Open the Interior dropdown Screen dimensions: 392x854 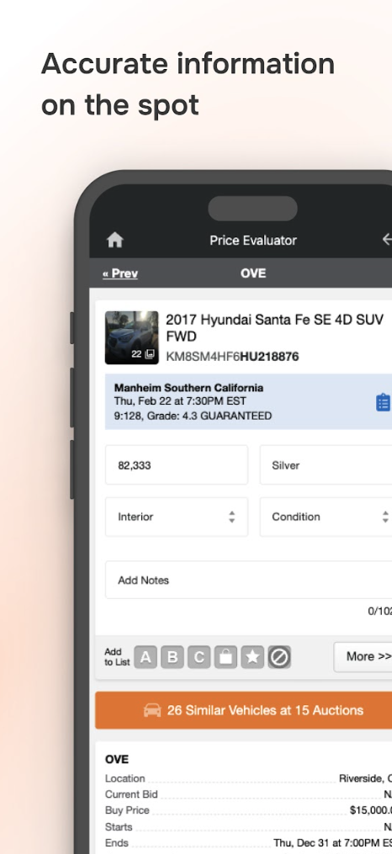tap(177, 517)
